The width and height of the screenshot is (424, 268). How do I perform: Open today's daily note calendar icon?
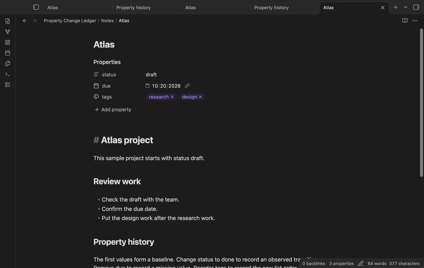click(x=7, y=53)
